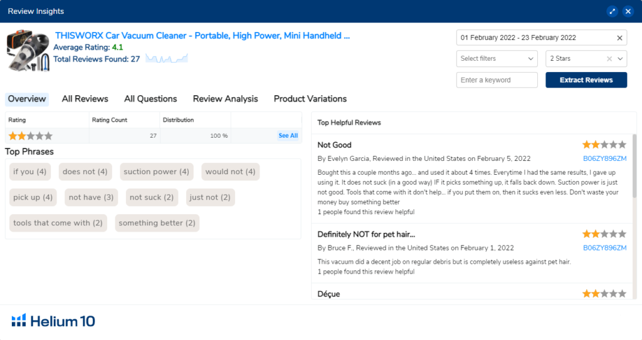Image resolution: width=642 pixels, height=340 pixels.
Task: Go to the Product Variations tab
Action: pyautogui.click(x=310, y=99)
